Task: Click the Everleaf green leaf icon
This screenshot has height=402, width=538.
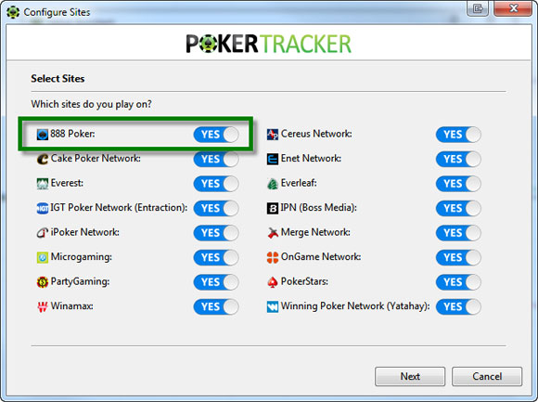Action: point(273,184)
